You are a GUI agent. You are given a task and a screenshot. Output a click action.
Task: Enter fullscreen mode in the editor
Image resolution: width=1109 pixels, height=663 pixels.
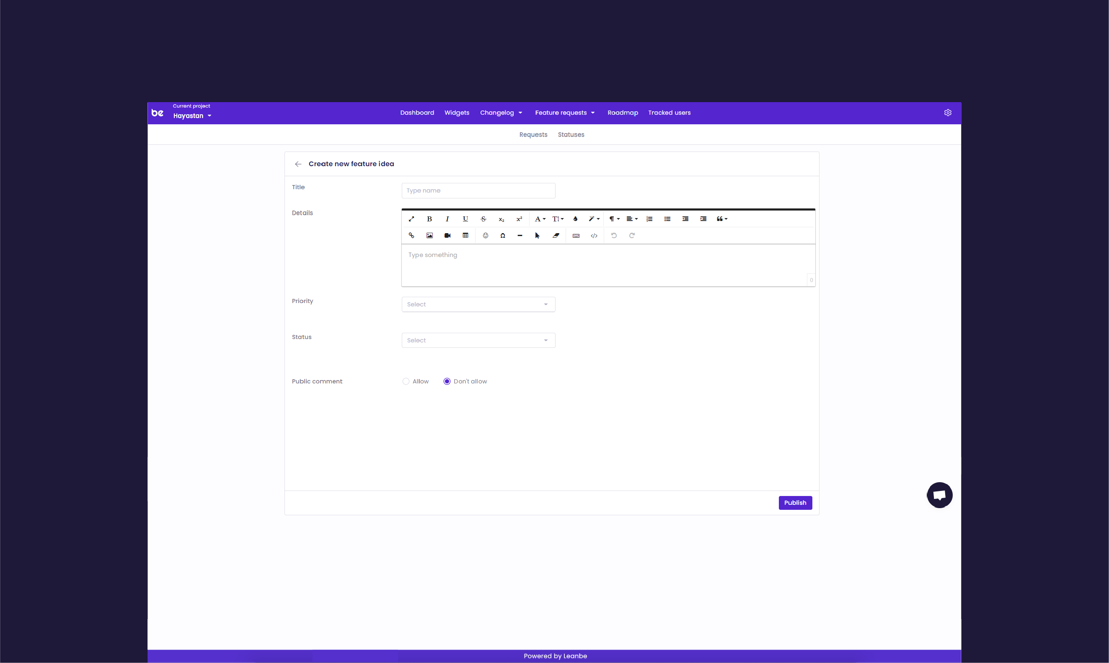coord(411,219)
